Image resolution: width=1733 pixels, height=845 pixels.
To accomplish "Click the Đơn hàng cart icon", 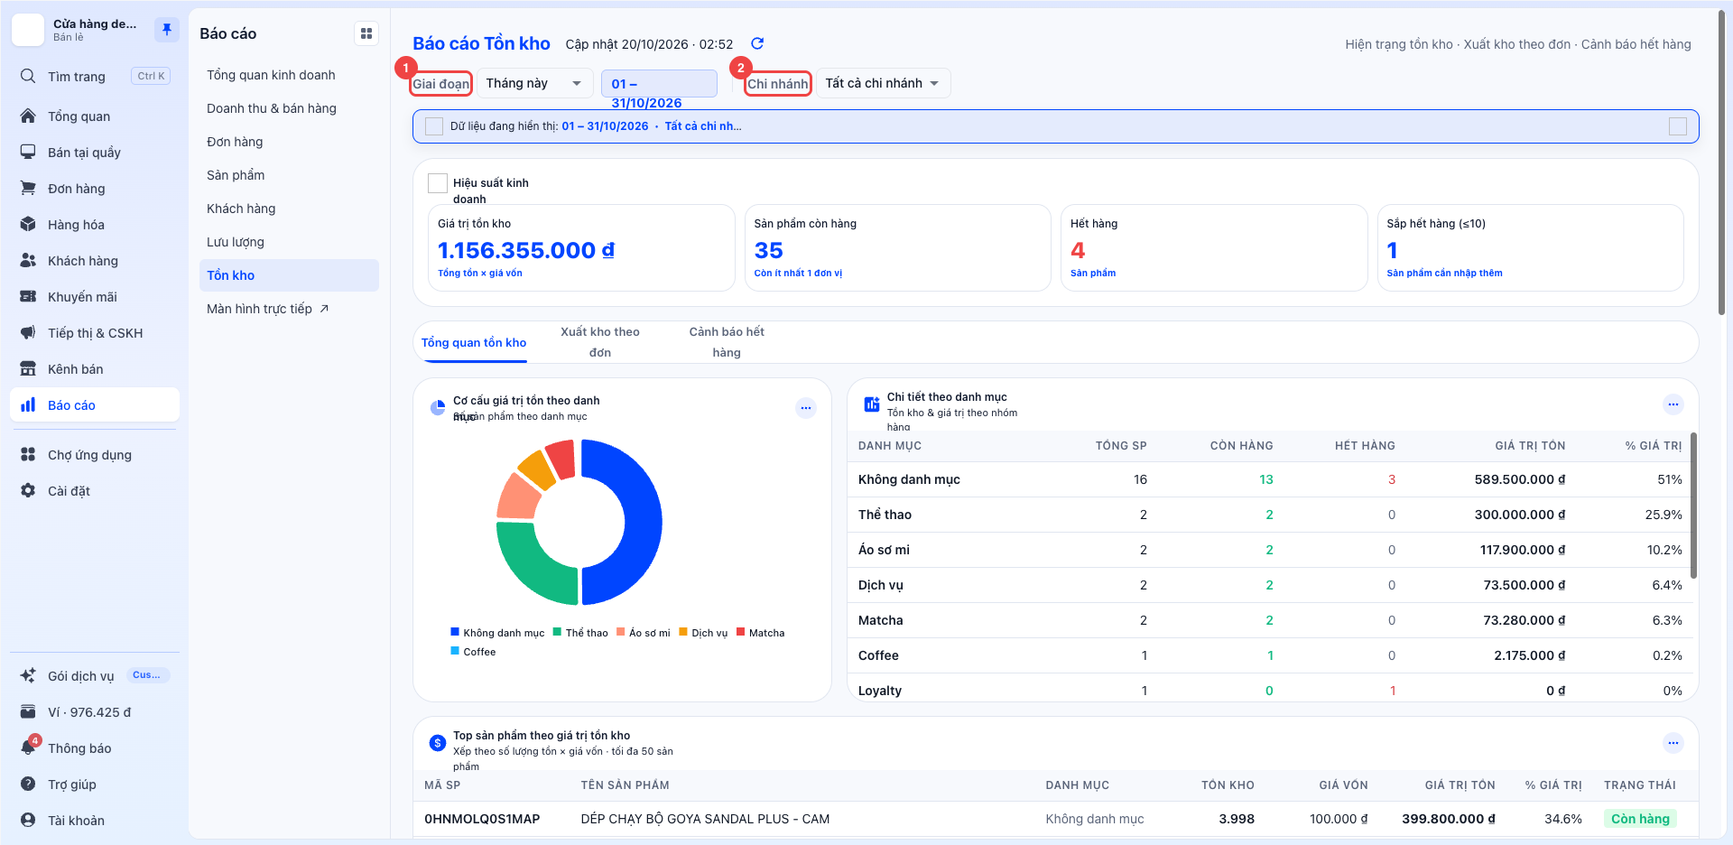I will (x=28, y=189).
